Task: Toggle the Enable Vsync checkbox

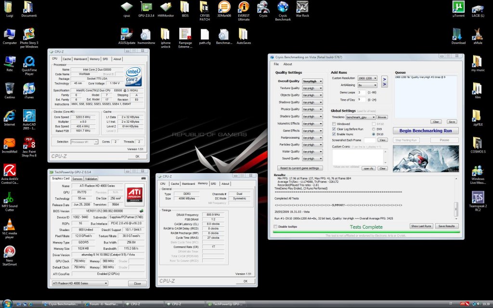Action: click(x=334, y=134)
